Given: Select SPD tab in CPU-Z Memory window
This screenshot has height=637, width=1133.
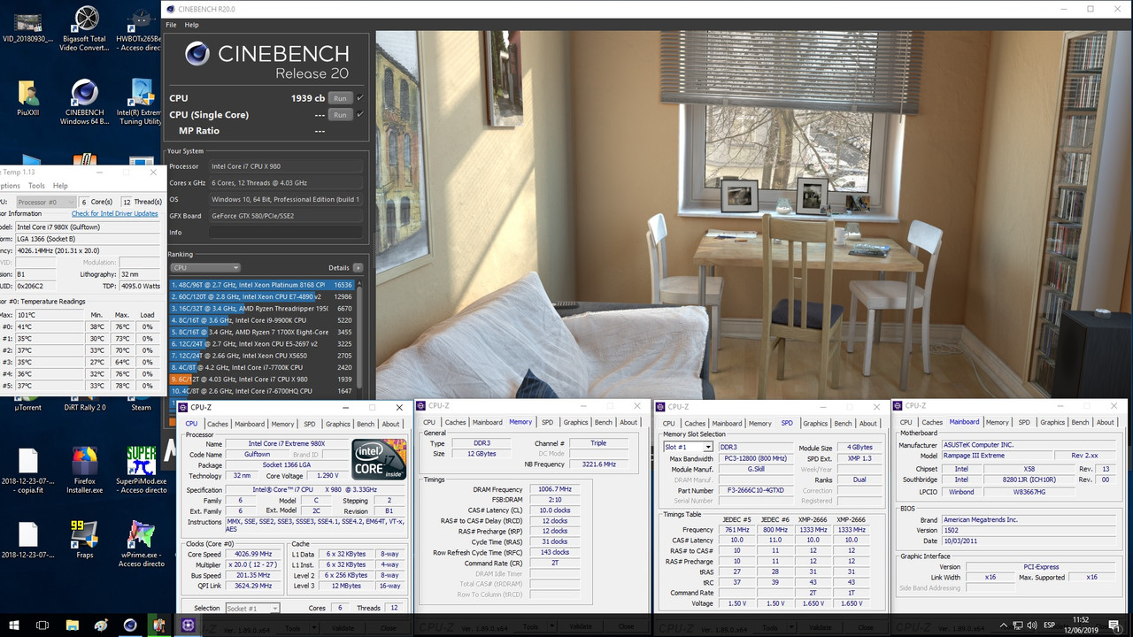Looking at the screenshot, I should [x=547, y=422].
